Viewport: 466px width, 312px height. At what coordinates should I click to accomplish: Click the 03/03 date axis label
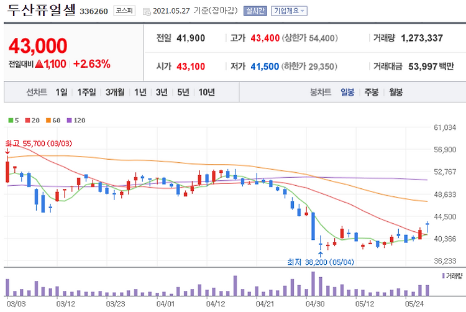coord(16,304)
